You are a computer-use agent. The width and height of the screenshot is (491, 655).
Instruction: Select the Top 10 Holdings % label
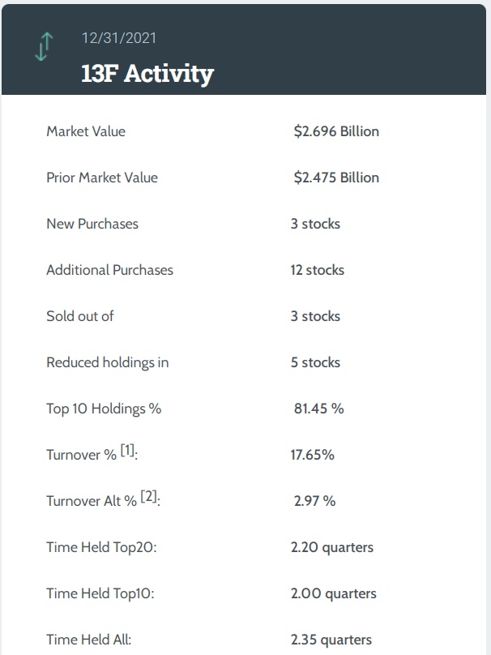pyautogui.click(x=104, y=409)
